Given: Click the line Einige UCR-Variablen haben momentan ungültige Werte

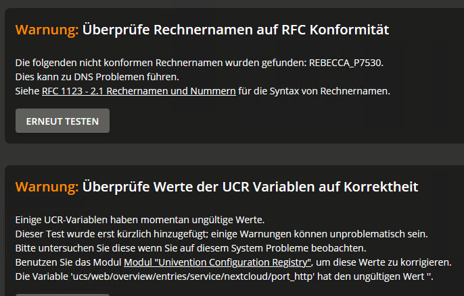Looking at the screenshot, I should (x=139, y=220).
